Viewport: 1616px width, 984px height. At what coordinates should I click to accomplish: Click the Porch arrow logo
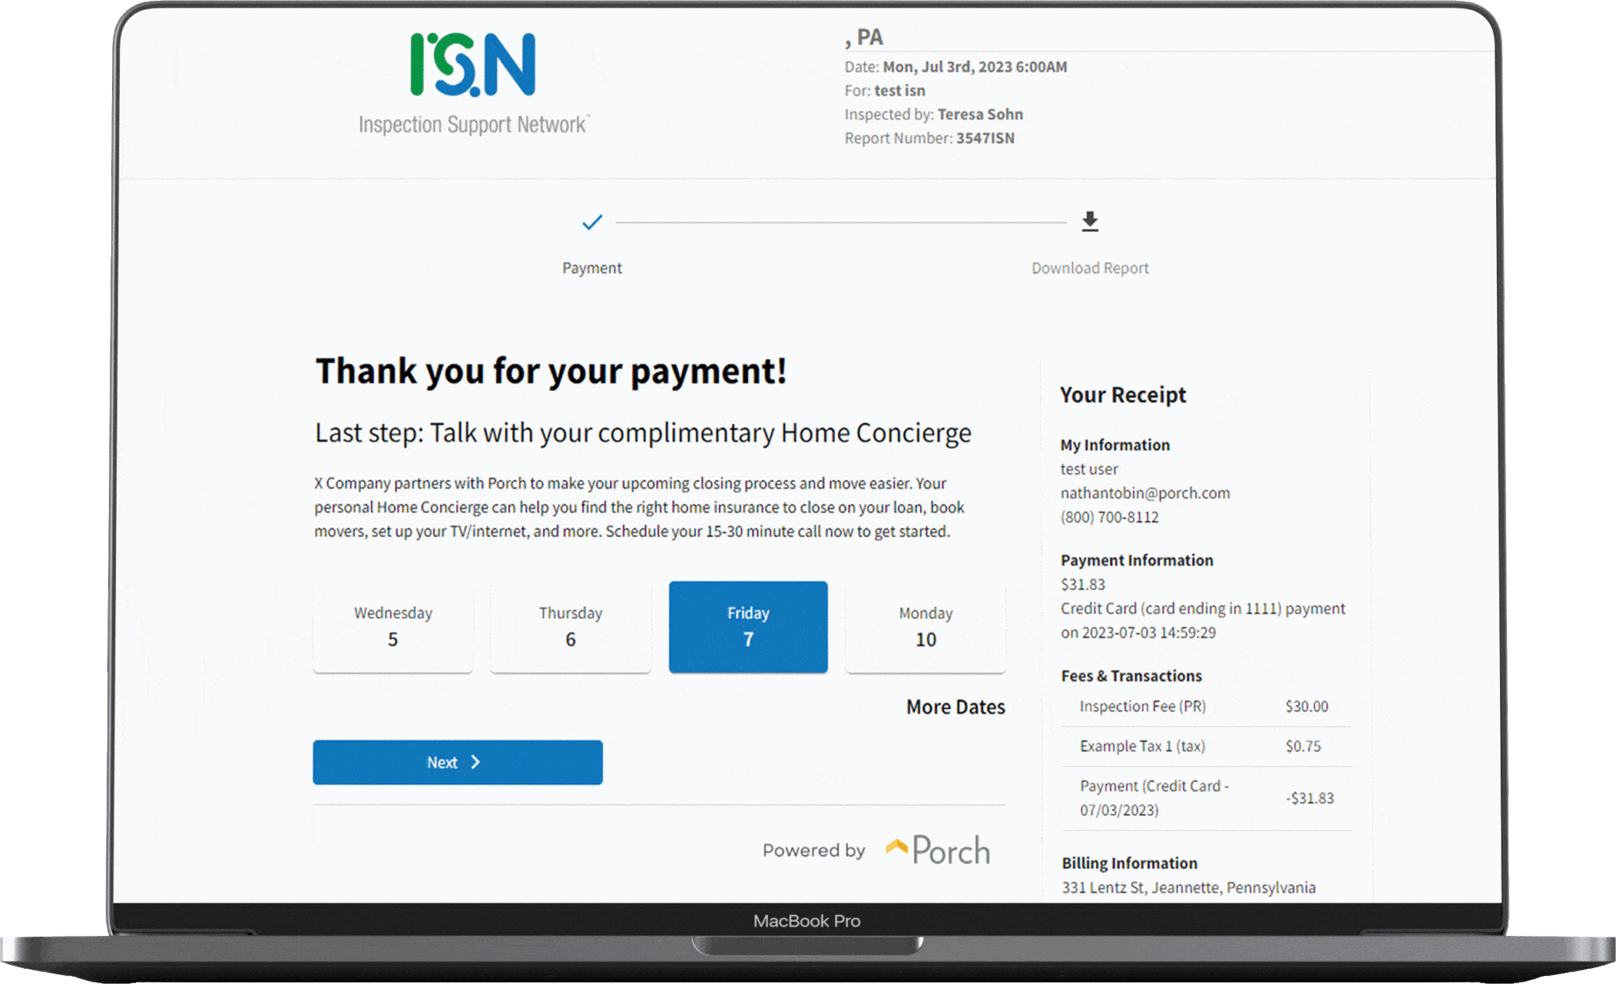(x=896, y=846)
